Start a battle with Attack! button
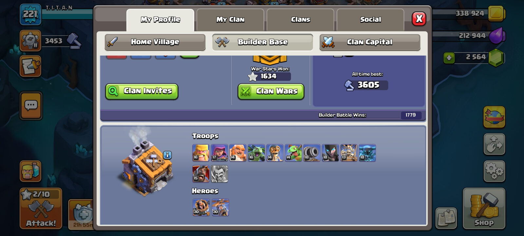Image resolution: width=524 pixels, height=236 pixels. [x=41, y=208]
